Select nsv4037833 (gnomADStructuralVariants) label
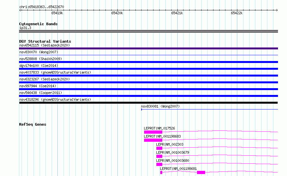This screenshot has height=176, width=287. coord(55,72)
